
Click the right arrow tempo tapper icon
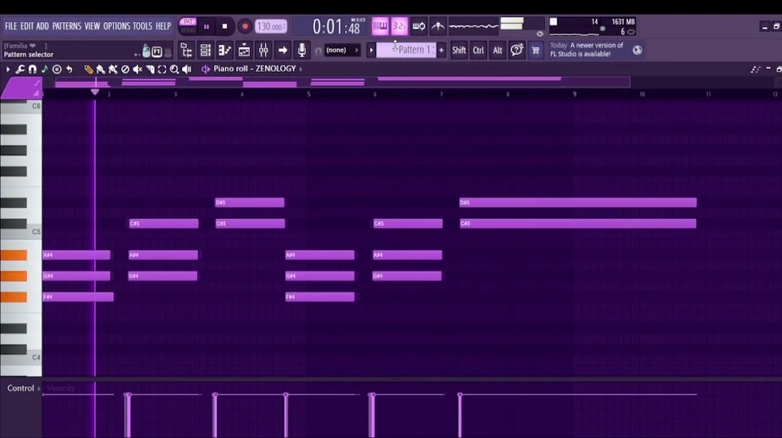point(283,50)
